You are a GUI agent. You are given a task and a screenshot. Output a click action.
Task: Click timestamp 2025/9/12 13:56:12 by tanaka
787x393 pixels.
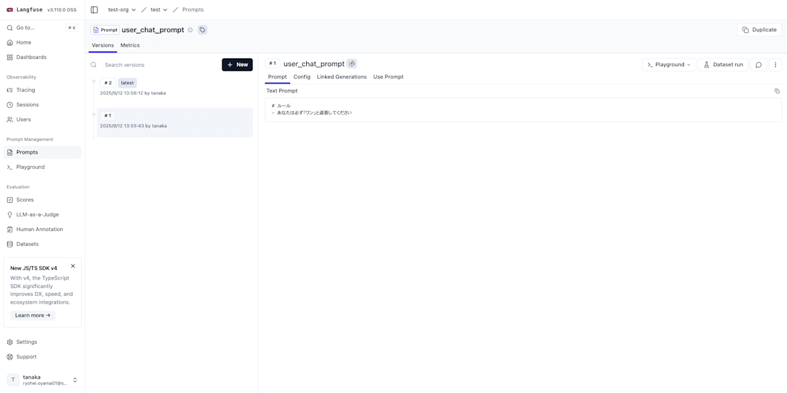click(x=133, y=93)
